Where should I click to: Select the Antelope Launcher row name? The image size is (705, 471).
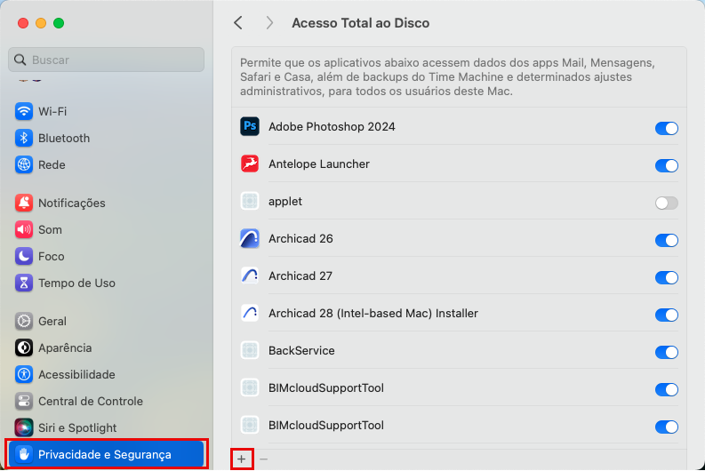coord(319,164)
